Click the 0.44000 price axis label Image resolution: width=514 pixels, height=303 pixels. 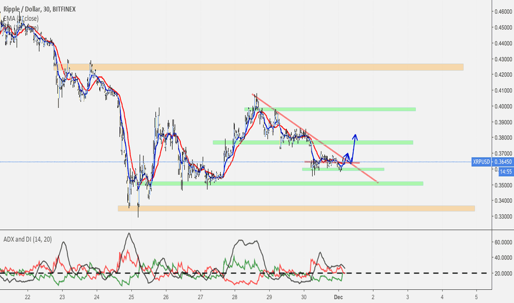coord(503,43)
